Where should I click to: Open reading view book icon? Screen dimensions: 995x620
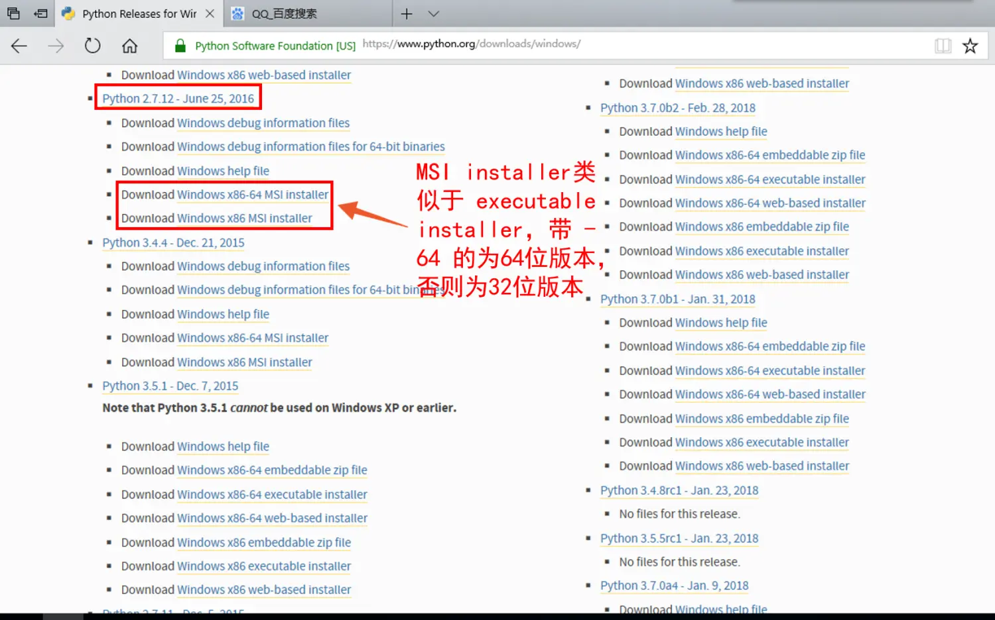pyautogui.click(x=943, y=46)
